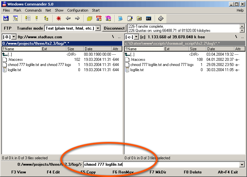The image size is (247, 177).
Task: Click the gray diamond-shaped toolbar icon
Action: (161, 18)
